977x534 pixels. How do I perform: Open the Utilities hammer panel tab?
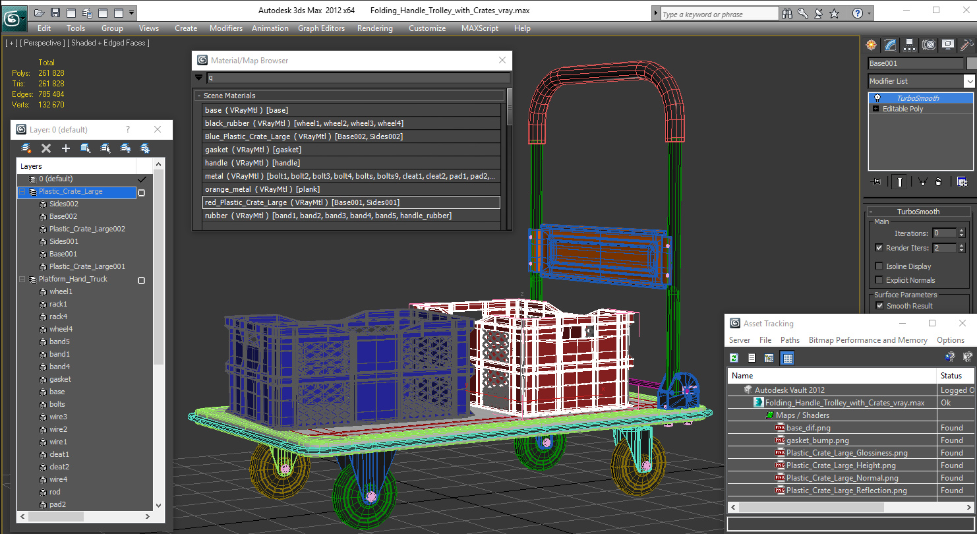(x=967, y=45)
